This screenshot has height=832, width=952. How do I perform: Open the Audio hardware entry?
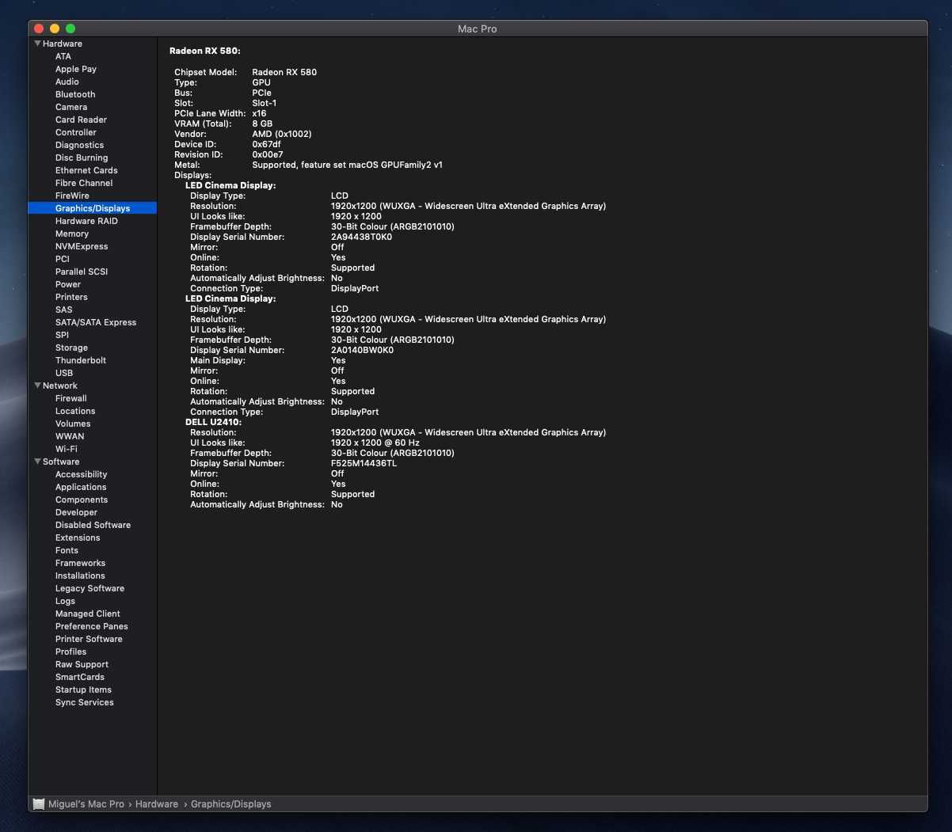pyautogui.click(x=67, y=82)
